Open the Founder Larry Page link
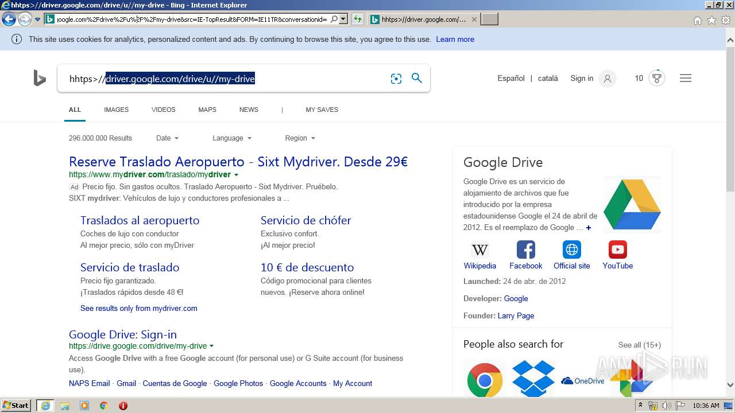 coord(516,315)
